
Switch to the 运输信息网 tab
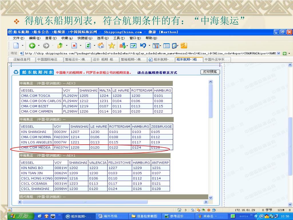22,60
